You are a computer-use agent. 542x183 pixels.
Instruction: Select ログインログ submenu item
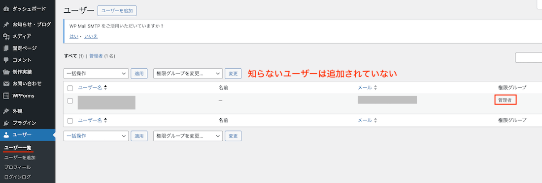pyautogui.click(x=18, y=177)
